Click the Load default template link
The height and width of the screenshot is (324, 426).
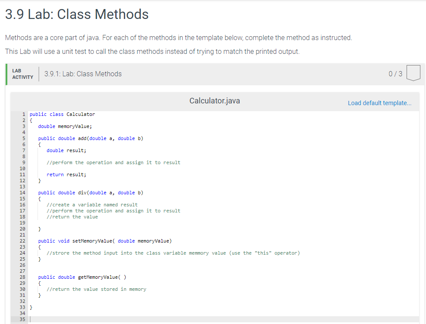pos(379,103)
